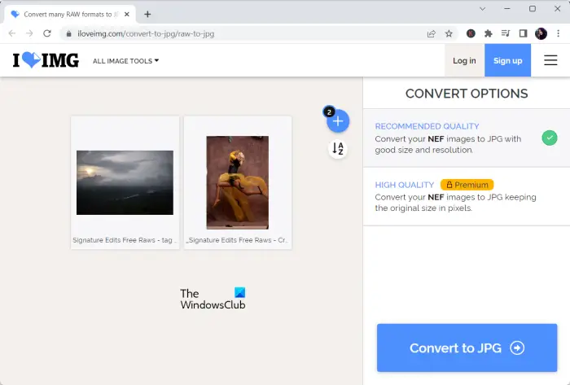Click the iLoveIMG logo

(x=46, y=60)
